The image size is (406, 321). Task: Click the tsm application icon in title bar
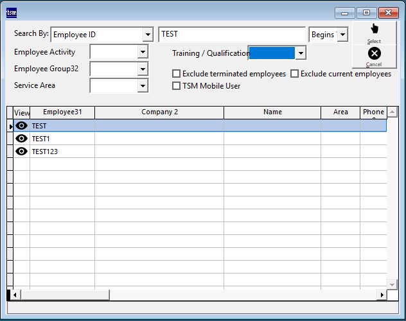click(x=11, y=12)
